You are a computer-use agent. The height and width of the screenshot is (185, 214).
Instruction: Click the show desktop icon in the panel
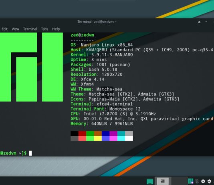tap(150, 181)
